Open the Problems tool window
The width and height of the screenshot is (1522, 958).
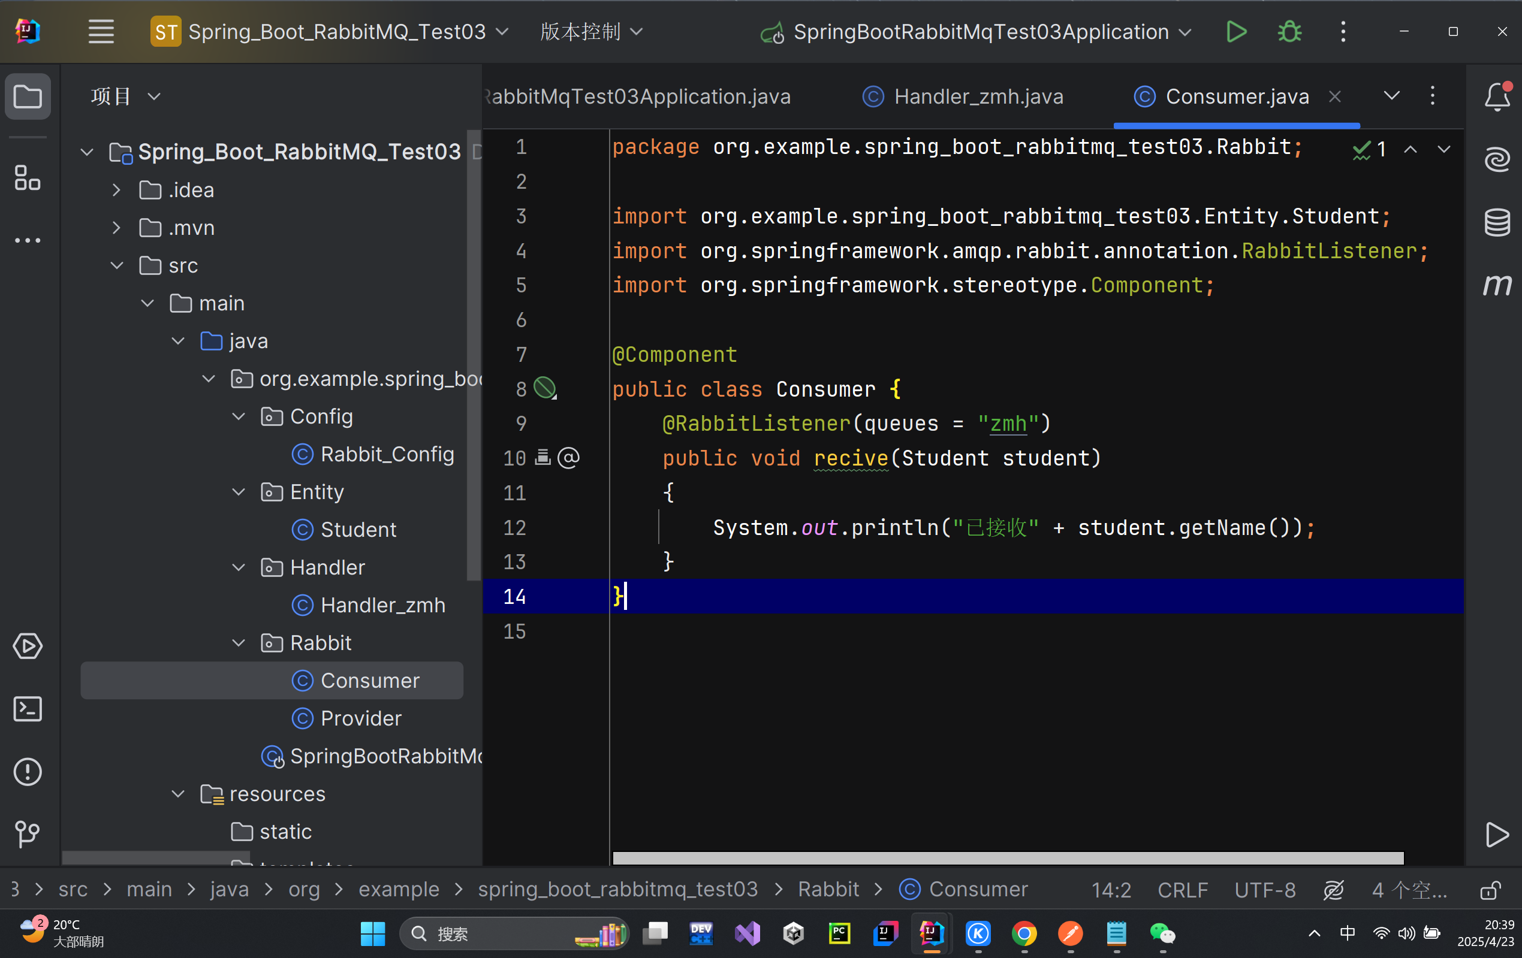pyautogui.click(x=28, y=772)
